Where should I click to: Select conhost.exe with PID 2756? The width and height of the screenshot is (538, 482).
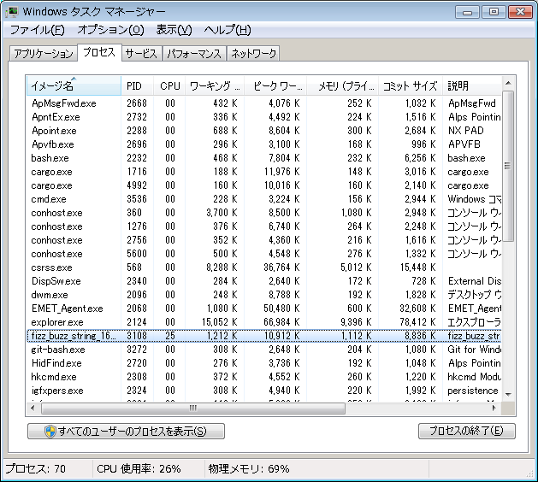[263, 240]
